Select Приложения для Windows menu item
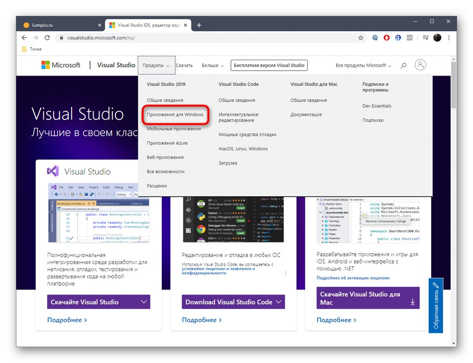 pos(175,114)
